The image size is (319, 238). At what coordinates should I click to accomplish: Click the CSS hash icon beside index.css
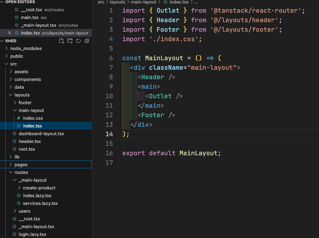coord(18,118)
